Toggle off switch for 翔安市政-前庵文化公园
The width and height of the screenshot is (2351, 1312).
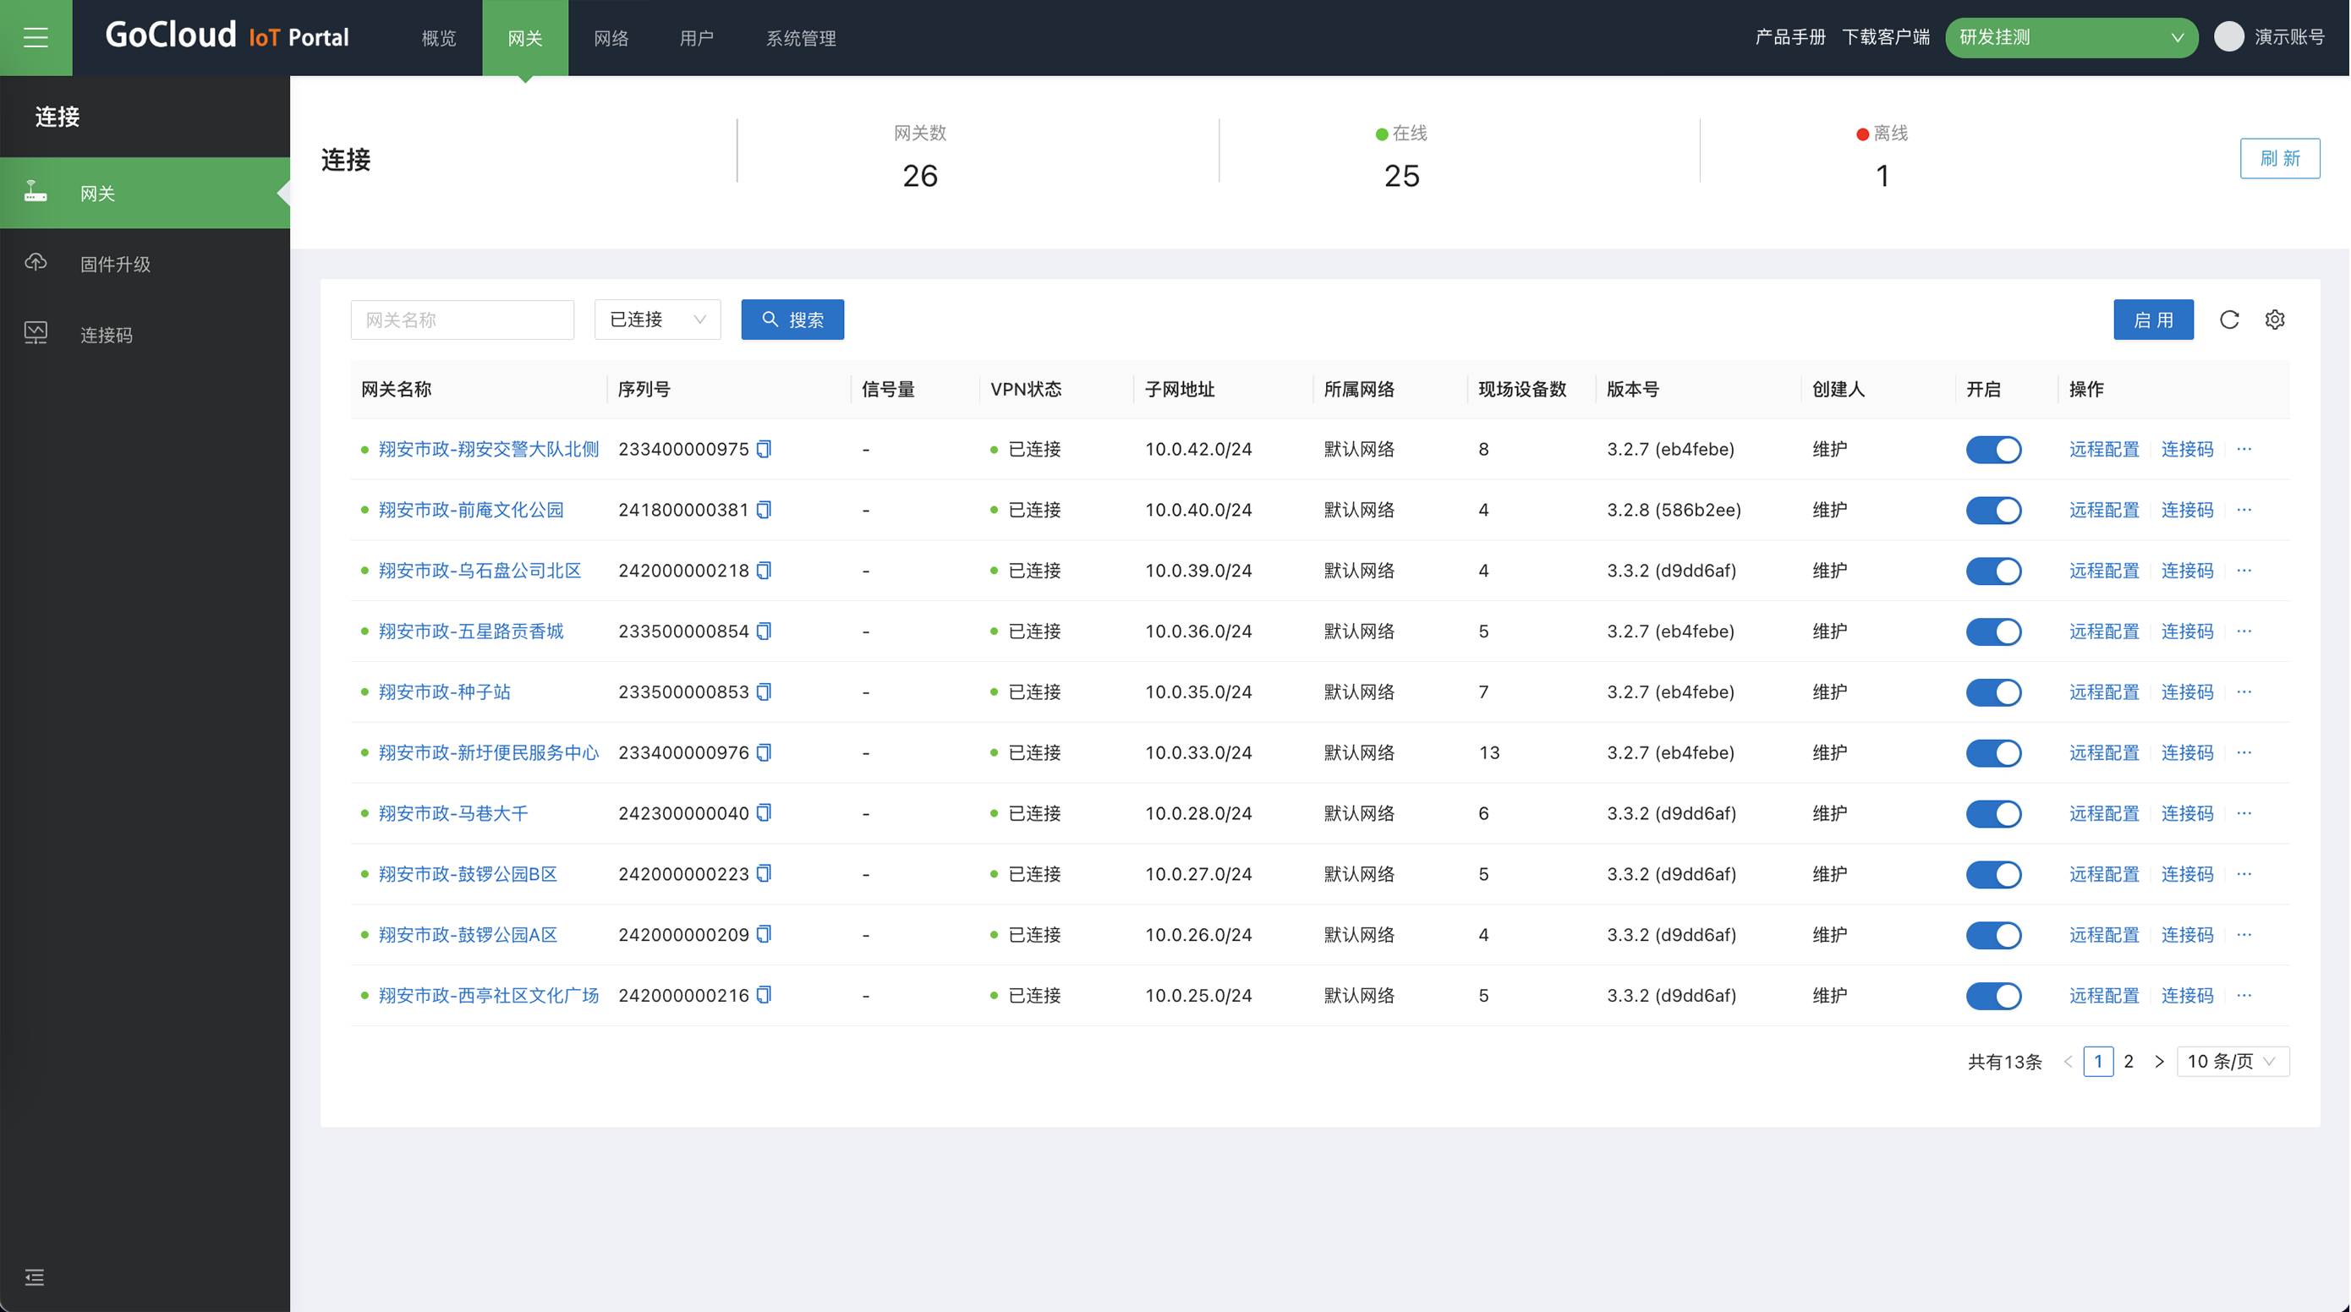[1993, 510]
